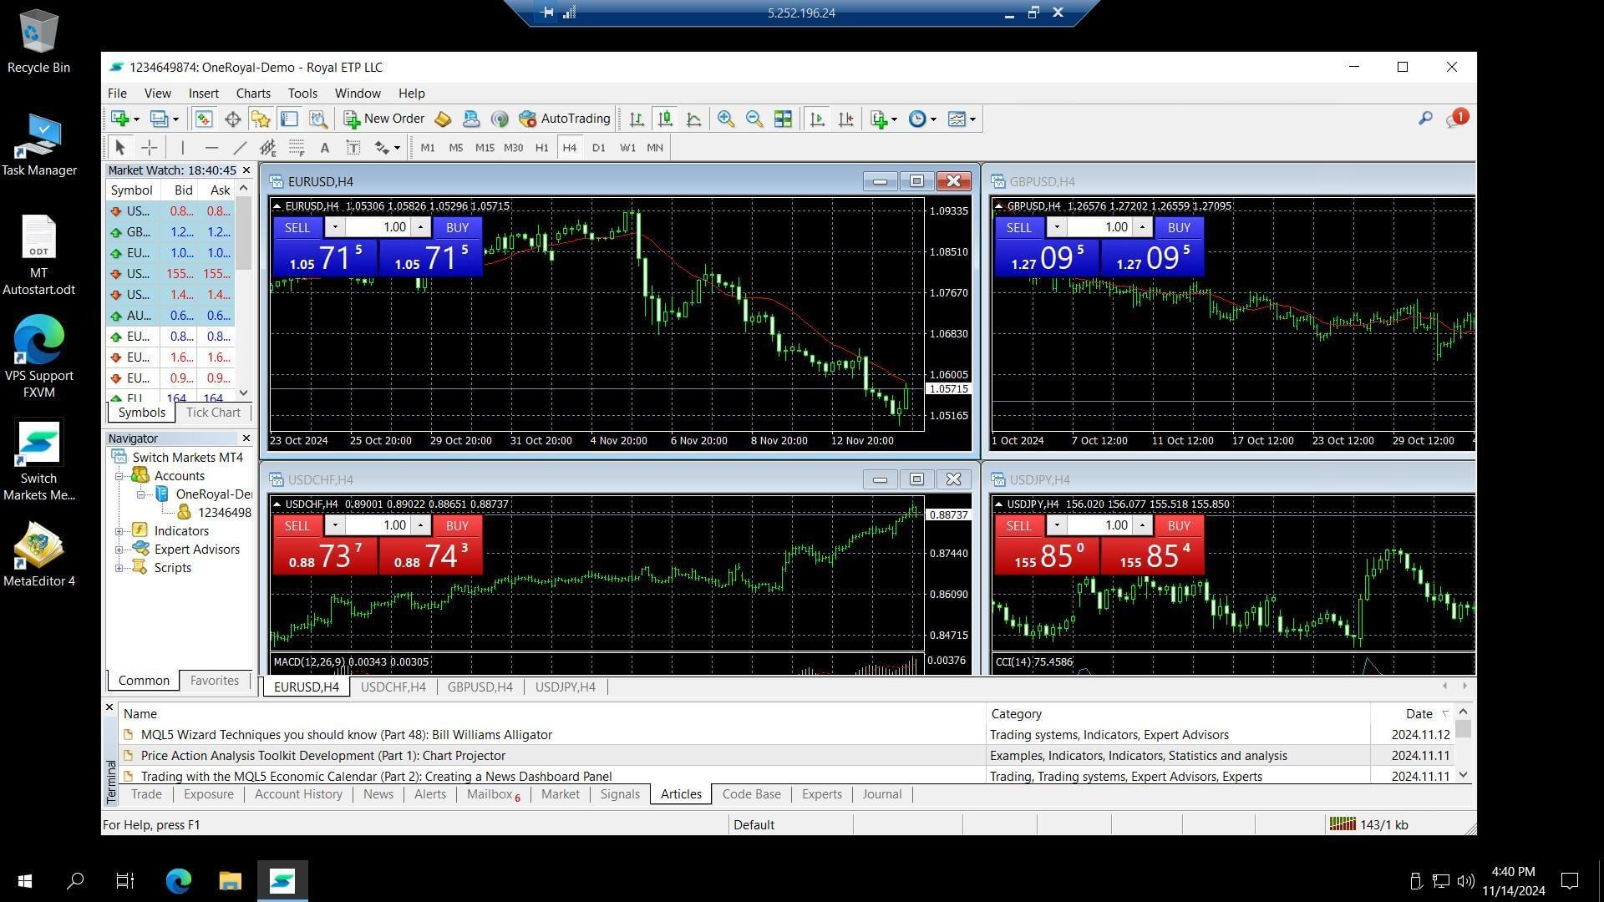The width and height of the screenshot is (1604, 902).
Task: Click the EURUSD BUY button
Action: tap(457, 227)
